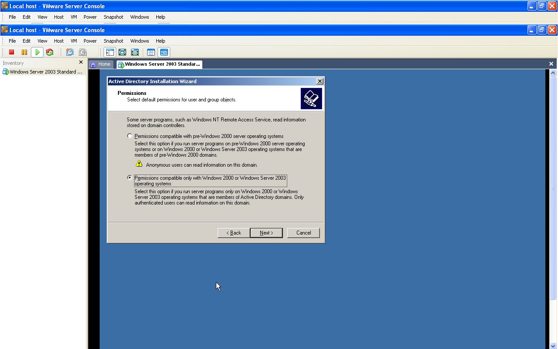558x349 pixels.
Task: Open the Snapshot menu in front console window
Action: (114, 41)
